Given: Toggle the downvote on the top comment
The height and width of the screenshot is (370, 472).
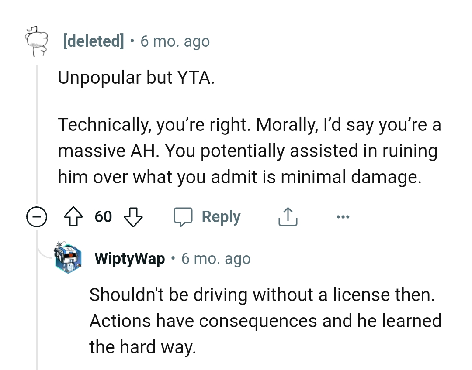Looking at the screenshot, I should [134, 216].
